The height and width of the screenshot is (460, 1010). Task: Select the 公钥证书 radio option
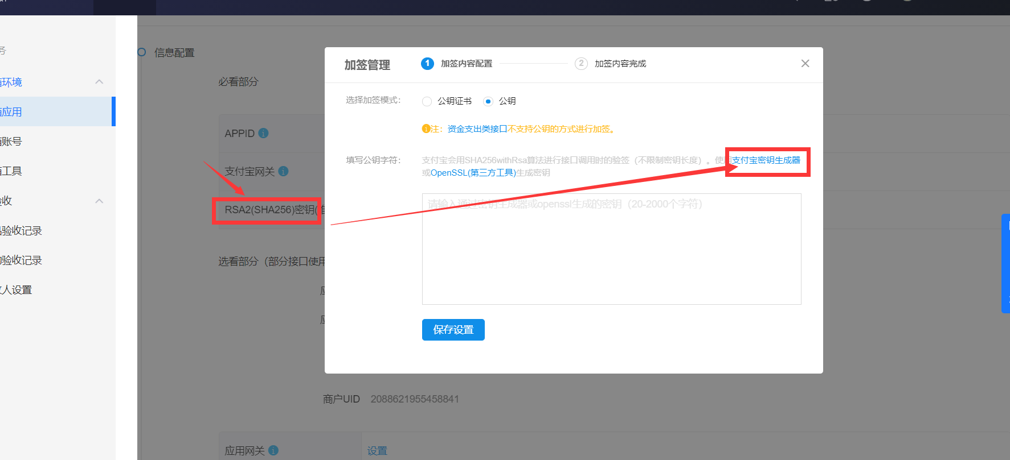point(427,101)
